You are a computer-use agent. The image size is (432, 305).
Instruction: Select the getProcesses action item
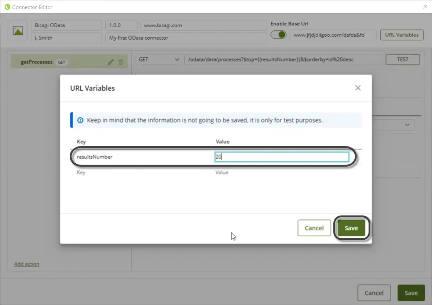69,62
